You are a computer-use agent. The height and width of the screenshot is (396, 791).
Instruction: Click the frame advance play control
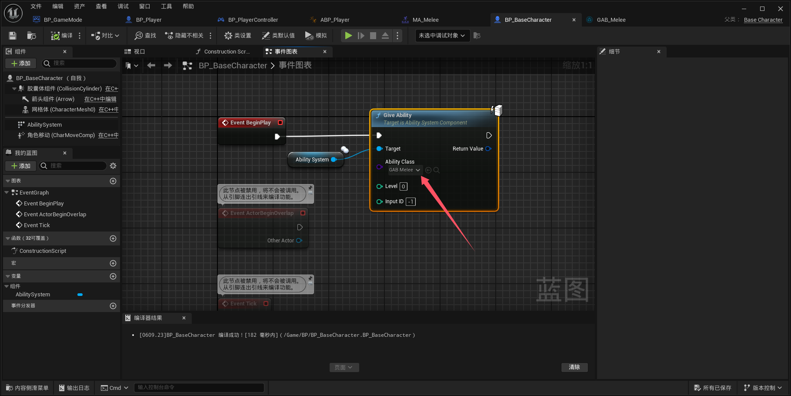[x=361, y=36]
